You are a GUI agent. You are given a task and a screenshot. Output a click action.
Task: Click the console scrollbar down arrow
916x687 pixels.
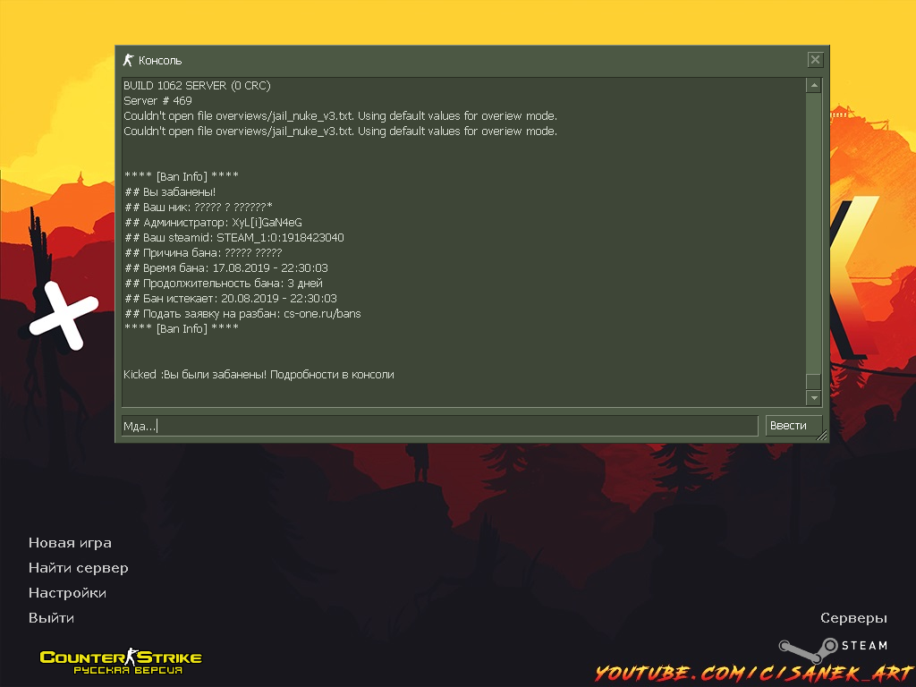coord(813,398)
